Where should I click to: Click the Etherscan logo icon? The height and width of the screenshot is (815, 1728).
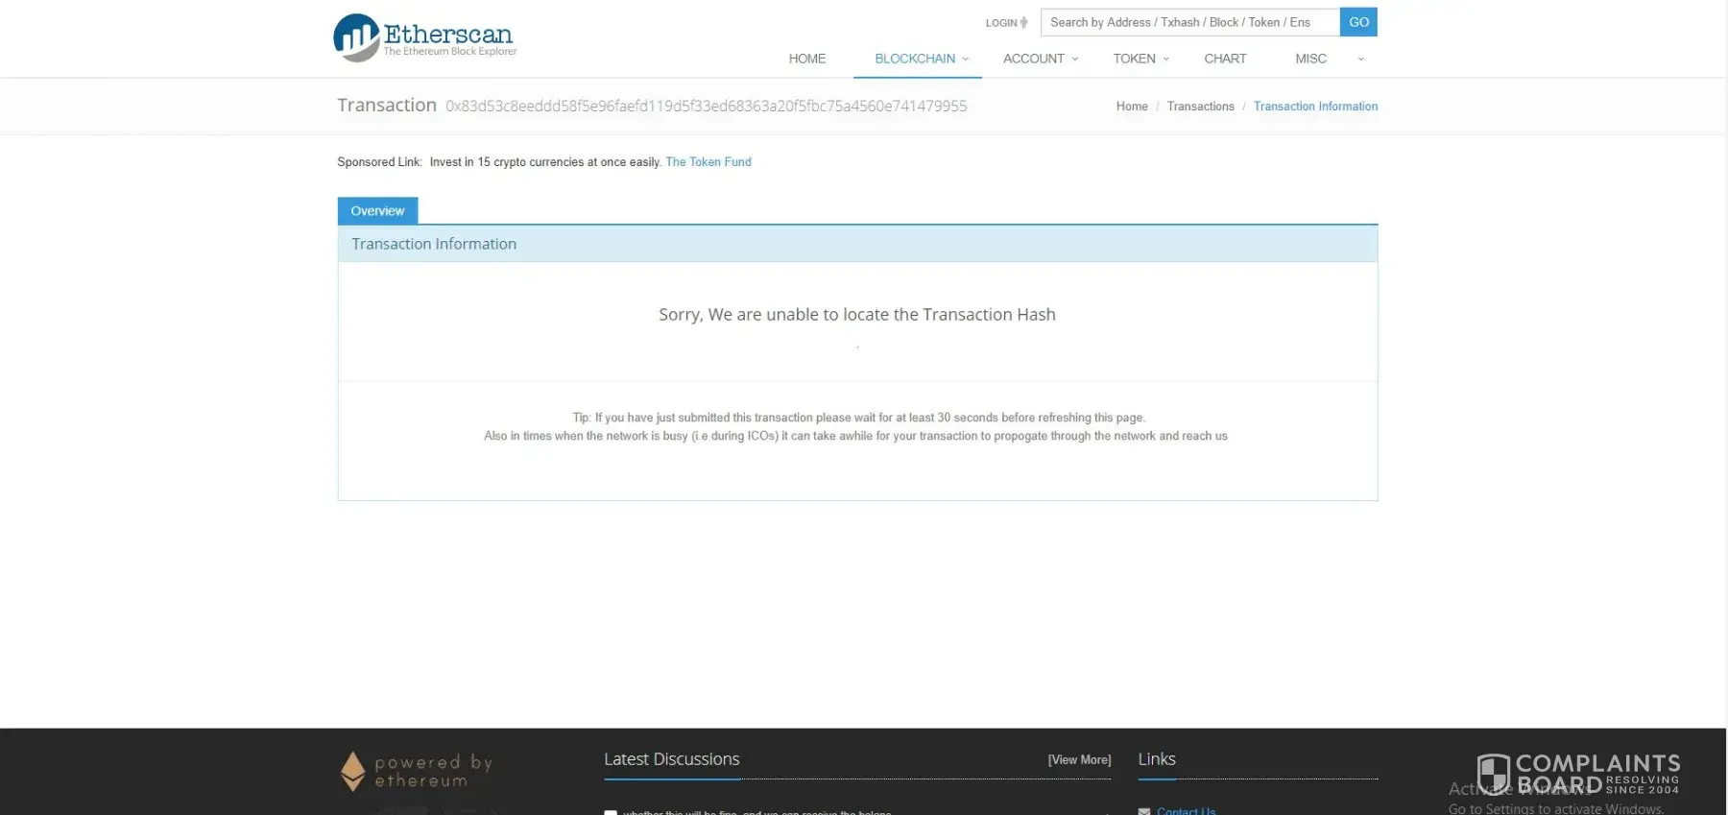click(x=356, y=38)
